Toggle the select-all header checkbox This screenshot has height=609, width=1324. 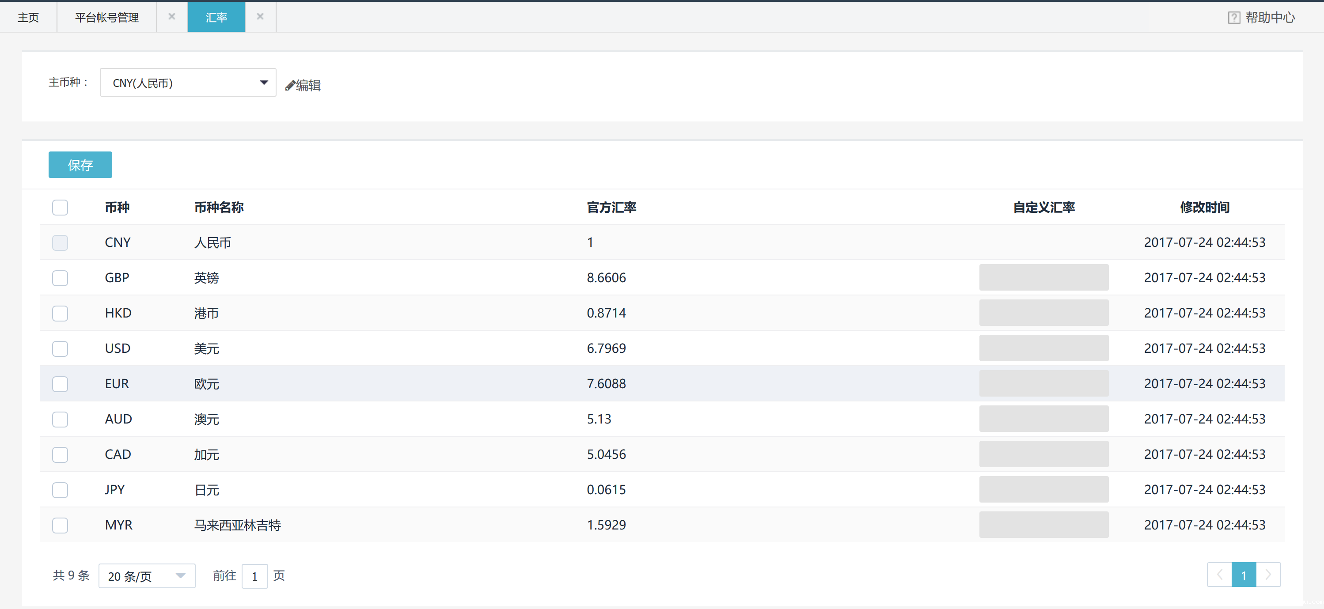(x=60, y=208)
